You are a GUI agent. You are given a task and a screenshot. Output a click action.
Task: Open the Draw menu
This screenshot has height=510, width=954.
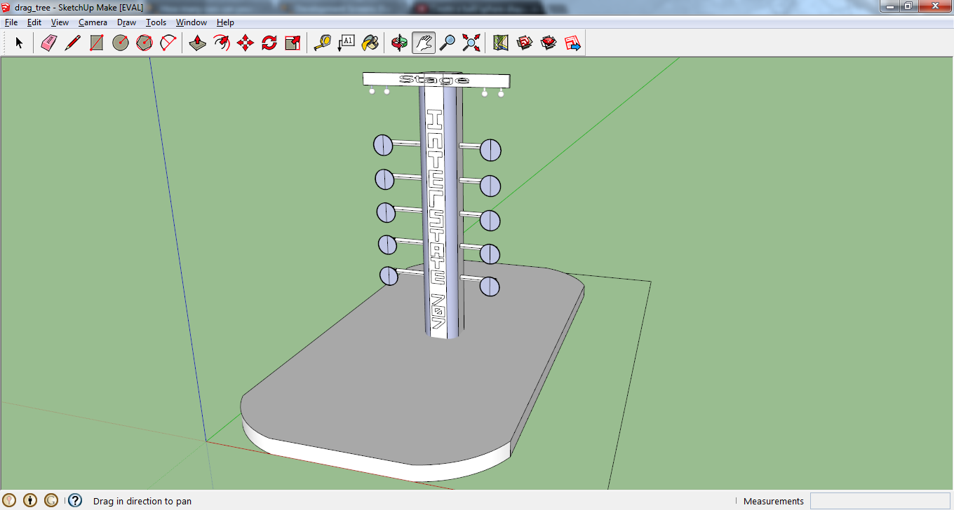[x=127, y=22]
